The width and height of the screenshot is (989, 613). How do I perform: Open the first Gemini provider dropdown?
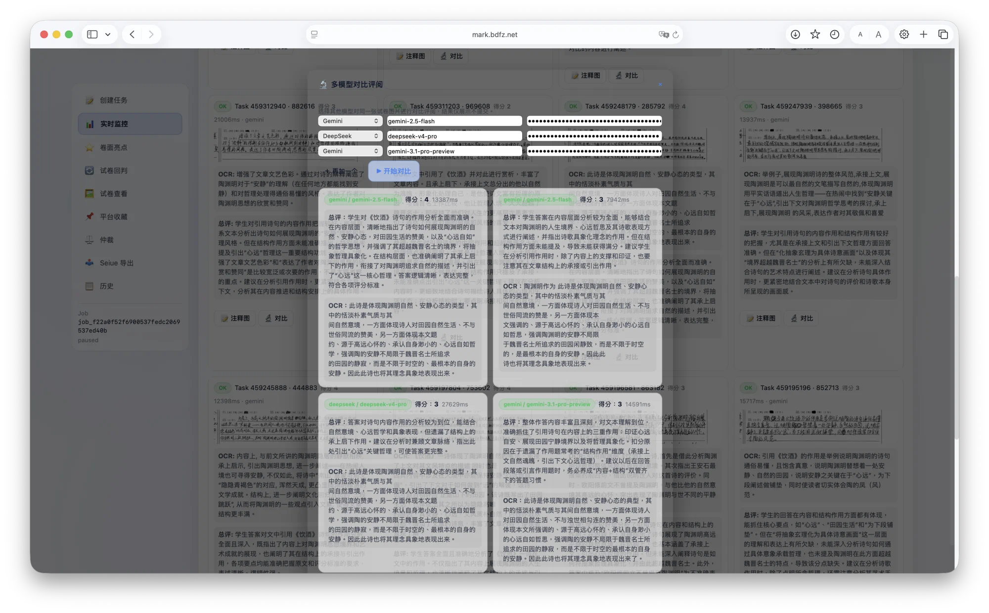click(x=350, y=121)
